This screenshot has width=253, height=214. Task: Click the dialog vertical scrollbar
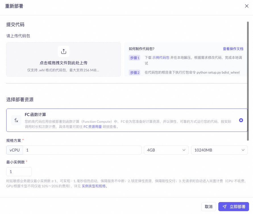[x=248, y=81]
